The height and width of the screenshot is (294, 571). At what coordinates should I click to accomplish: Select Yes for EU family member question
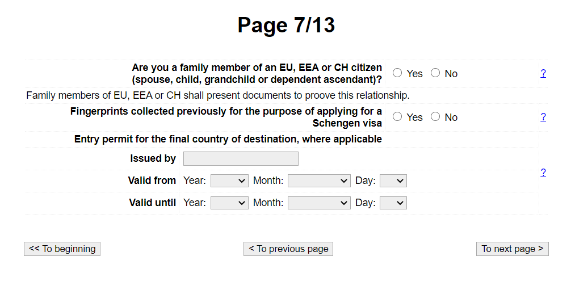pyautogui.click(x=397, y=73)
